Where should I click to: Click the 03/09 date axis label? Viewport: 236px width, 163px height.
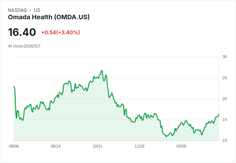[181, 146]
